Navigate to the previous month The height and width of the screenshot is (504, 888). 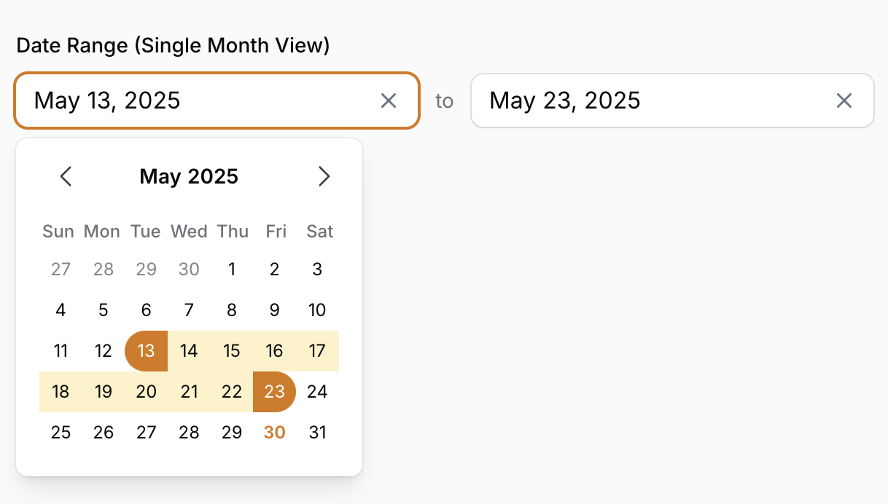click(x=66, y=176)
